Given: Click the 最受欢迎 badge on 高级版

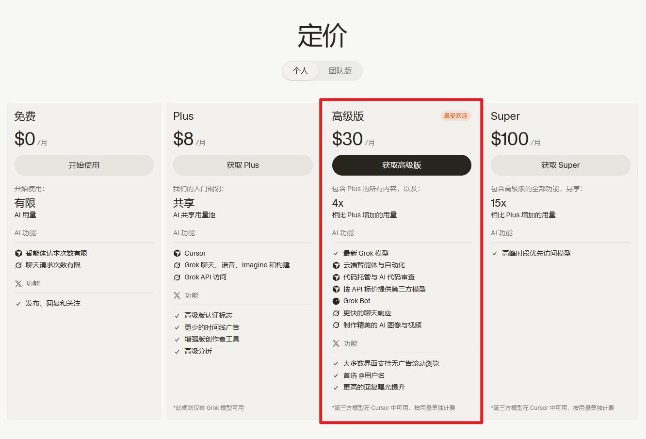Looking at the screenshot, I should pyautogui.click(x=456, y=116).
